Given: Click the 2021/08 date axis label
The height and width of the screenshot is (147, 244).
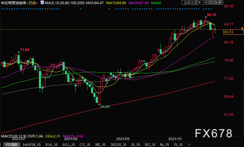Looking at the screenshot, I should pyautogui.click(x=71, y=139).
